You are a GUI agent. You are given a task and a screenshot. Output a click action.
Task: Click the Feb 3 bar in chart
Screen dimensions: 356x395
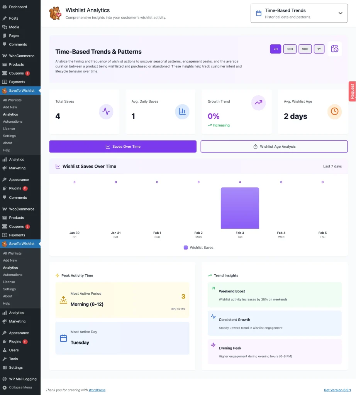pos(240,208)
